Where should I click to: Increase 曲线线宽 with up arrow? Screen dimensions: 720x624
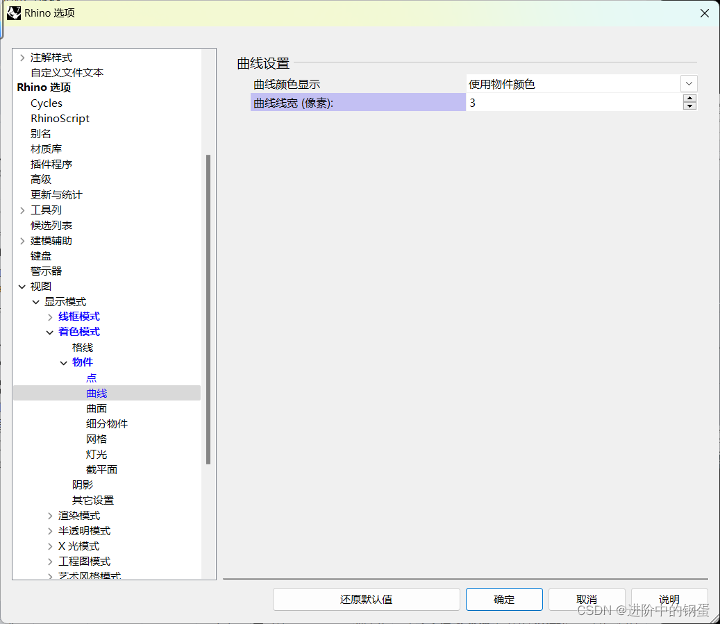689,99
